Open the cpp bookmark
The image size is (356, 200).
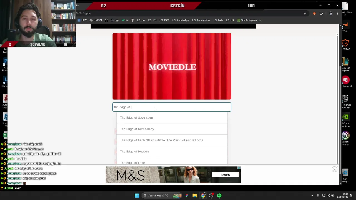[115, 20]
